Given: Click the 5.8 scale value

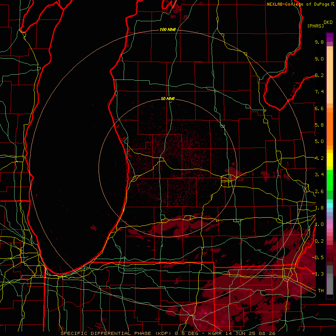Looking at the screenshot, I should (319, 125).
